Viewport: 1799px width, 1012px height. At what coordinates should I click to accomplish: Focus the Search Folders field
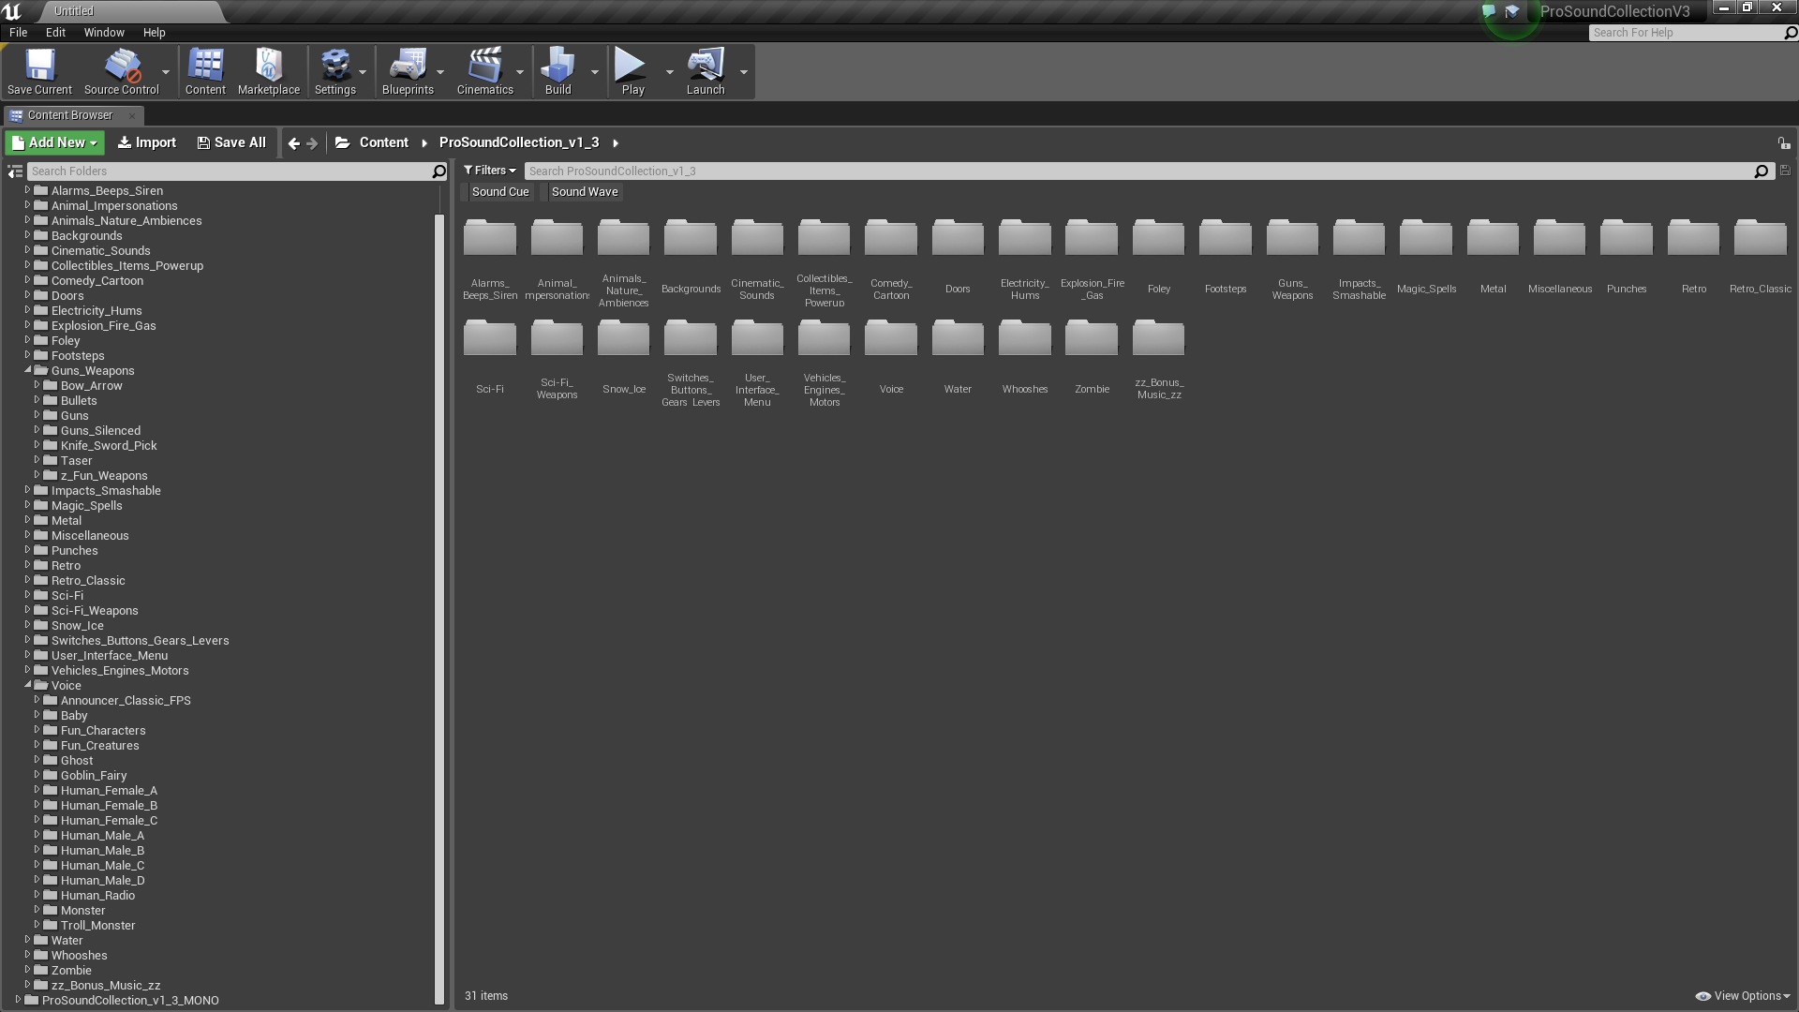(x=228, y=171)
